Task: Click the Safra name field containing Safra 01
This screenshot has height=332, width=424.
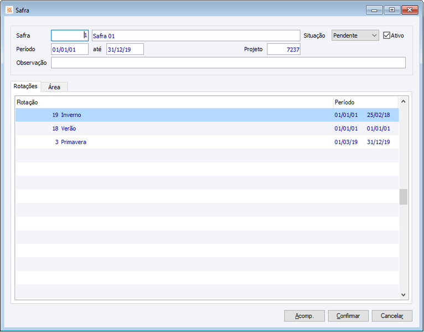Action: (x=196, y=35)
